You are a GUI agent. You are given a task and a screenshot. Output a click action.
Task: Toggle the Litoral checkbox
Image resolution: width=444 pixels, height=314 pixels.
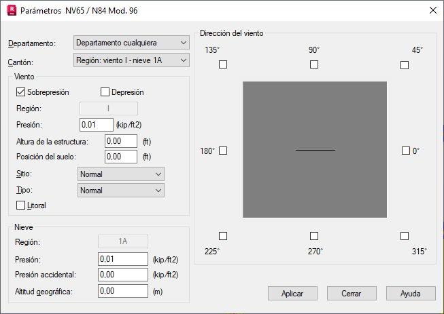[20, 205]
